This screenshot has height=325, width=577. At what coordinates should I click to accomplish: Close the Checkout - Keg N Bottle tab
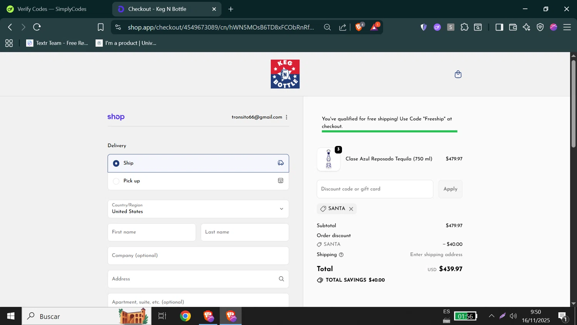click(x=214, y=9)
